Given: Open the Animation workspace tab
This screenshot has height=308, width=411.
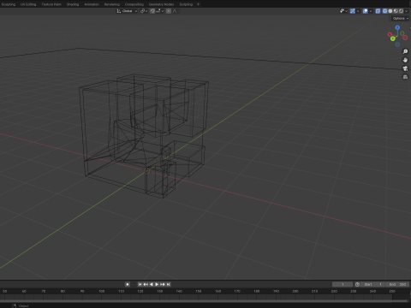Looking at the screenshot, I should [x=92, y=4].
